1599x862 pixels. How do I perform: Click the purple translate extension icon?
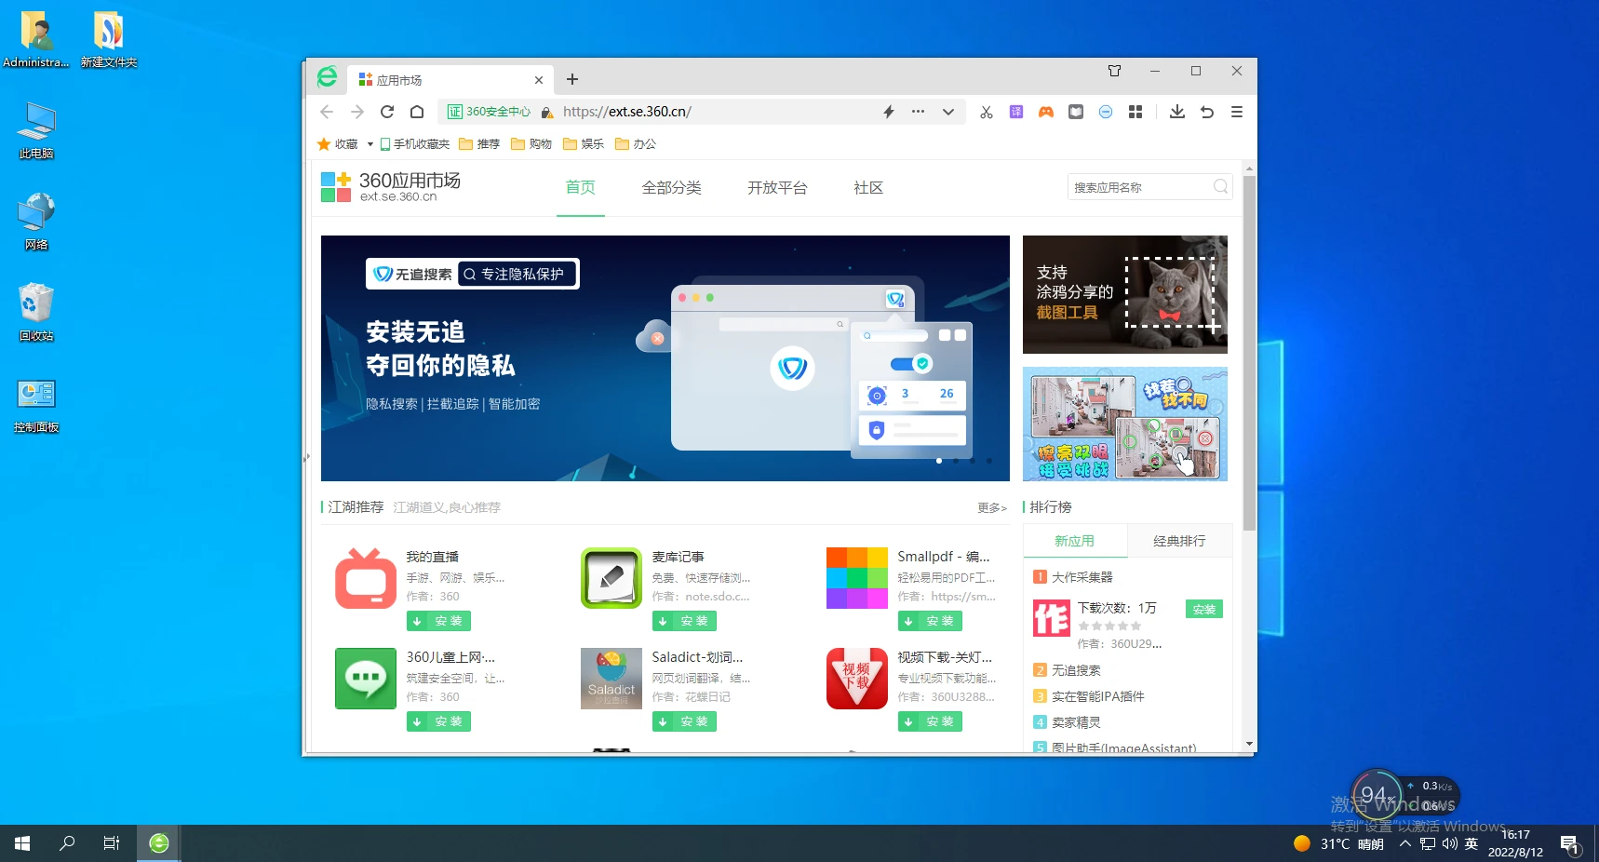1016,112
